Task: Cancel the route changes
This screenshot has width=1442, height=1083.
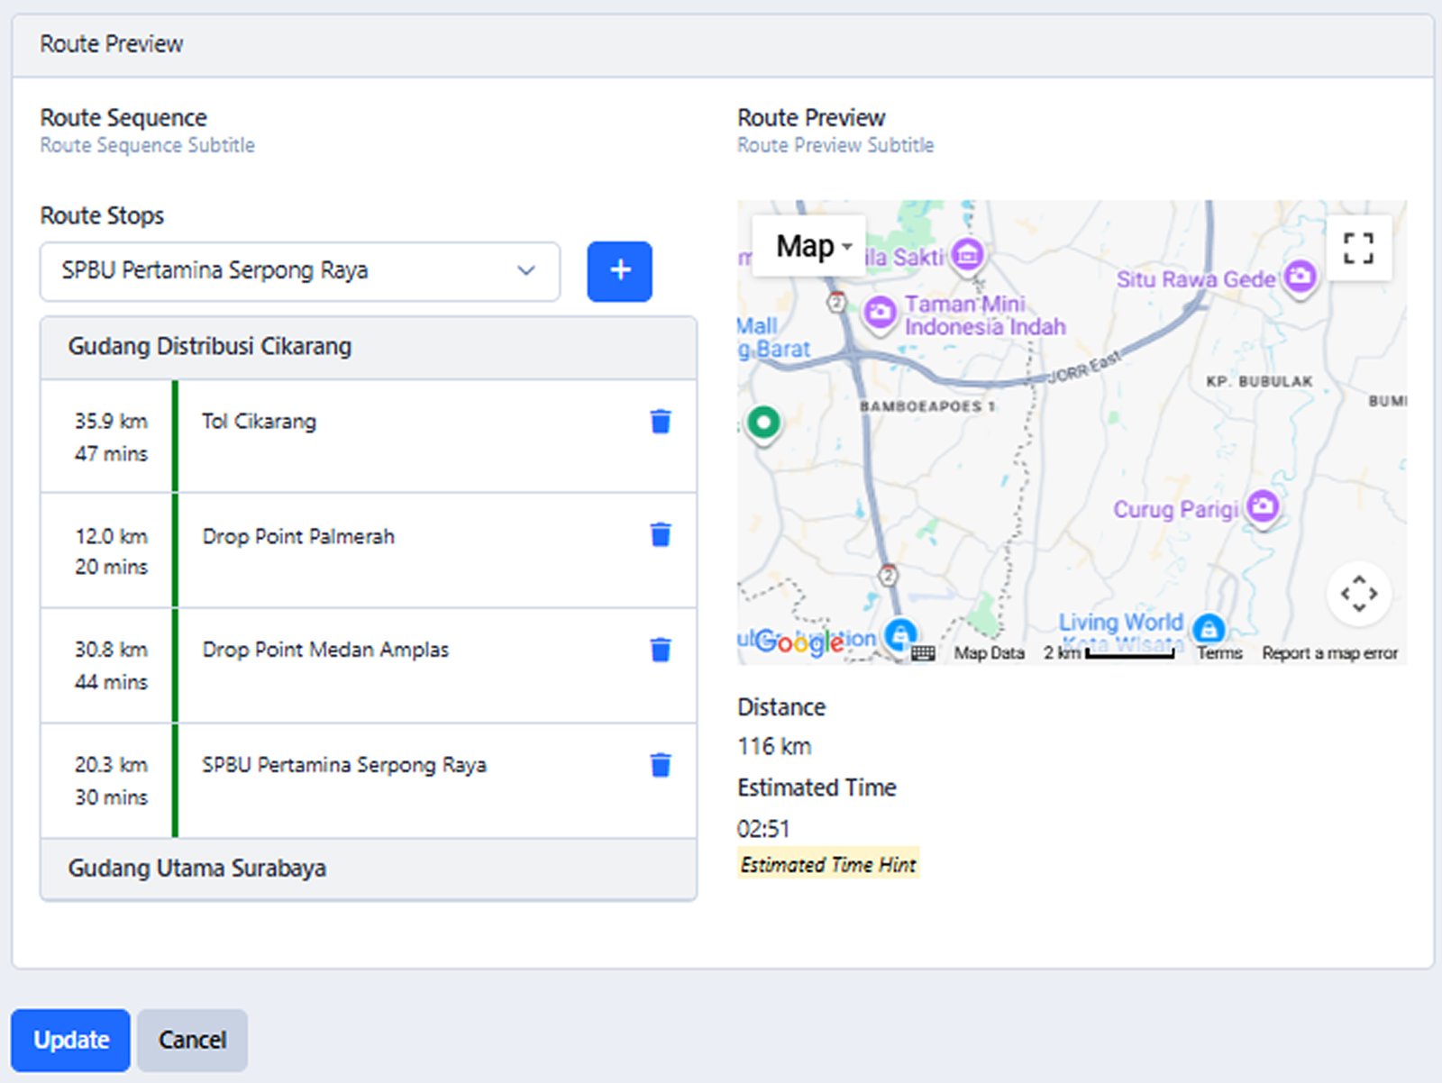Action: point(192,1040)
